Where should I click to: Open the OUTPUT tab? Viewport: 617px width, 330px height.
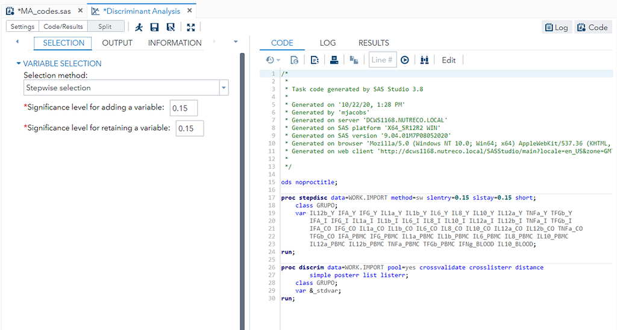point(117,43)
